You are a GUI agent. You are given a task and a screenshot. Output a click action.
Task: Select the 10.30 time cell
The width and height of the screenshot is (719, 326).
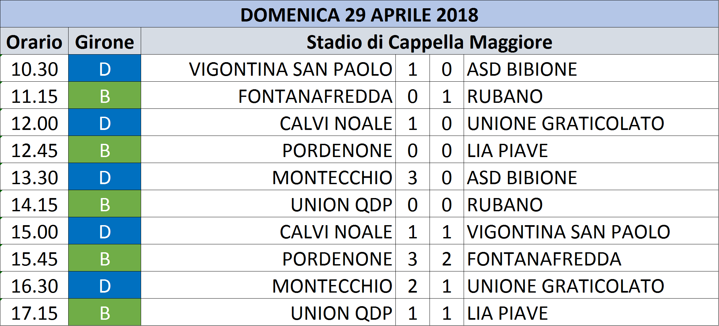(x=34, y=68)
